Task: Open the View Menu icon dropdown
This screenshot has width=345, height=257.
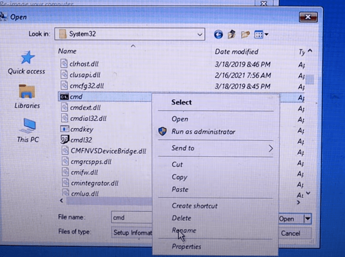Action: (x=261, y=35)
